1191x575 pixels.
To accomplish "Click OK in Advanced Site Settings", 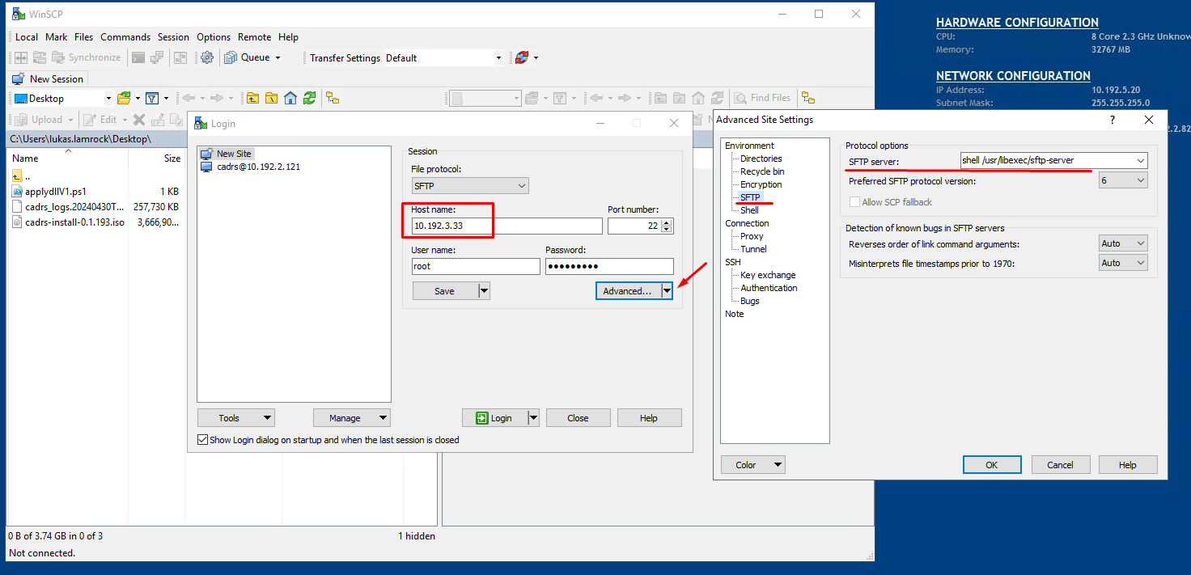I will point(992,465).
